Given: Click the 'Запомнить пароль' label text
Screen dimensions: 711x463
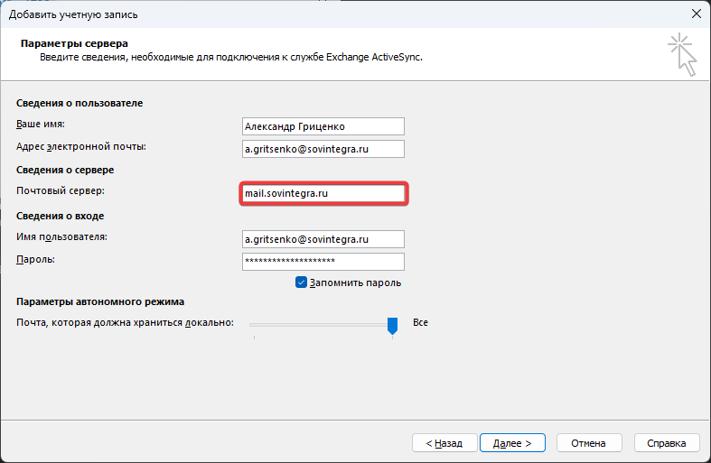Looking at the screenshot, I should pyautogui.click(x=355, y=282).
